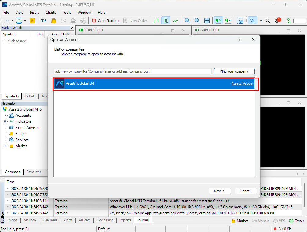
Task: Open the Calendar tab
Action: tap(50, 220)
